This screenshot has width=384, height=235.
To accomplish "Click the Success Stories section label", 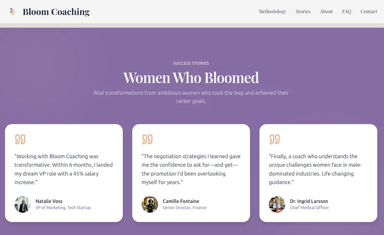I will click(191, 63).
